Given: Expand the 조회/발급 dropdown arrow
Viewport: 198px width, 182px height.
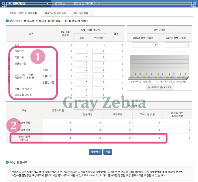Looking at the screenshot, I should pos(47,4).
